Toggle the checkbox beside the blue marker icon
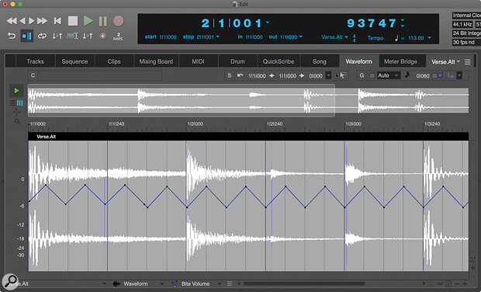Image resolution: width=481 pixels, height=292 pixels. [434, 75]
